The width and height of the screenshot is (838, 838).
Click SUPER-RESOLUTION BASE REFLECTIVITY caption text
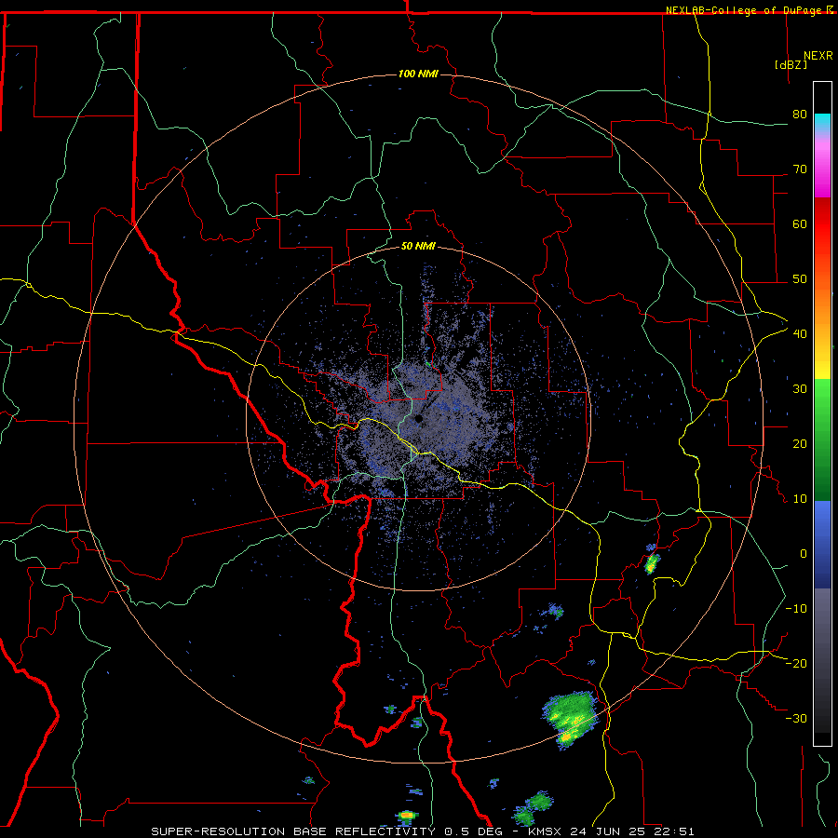293,831
